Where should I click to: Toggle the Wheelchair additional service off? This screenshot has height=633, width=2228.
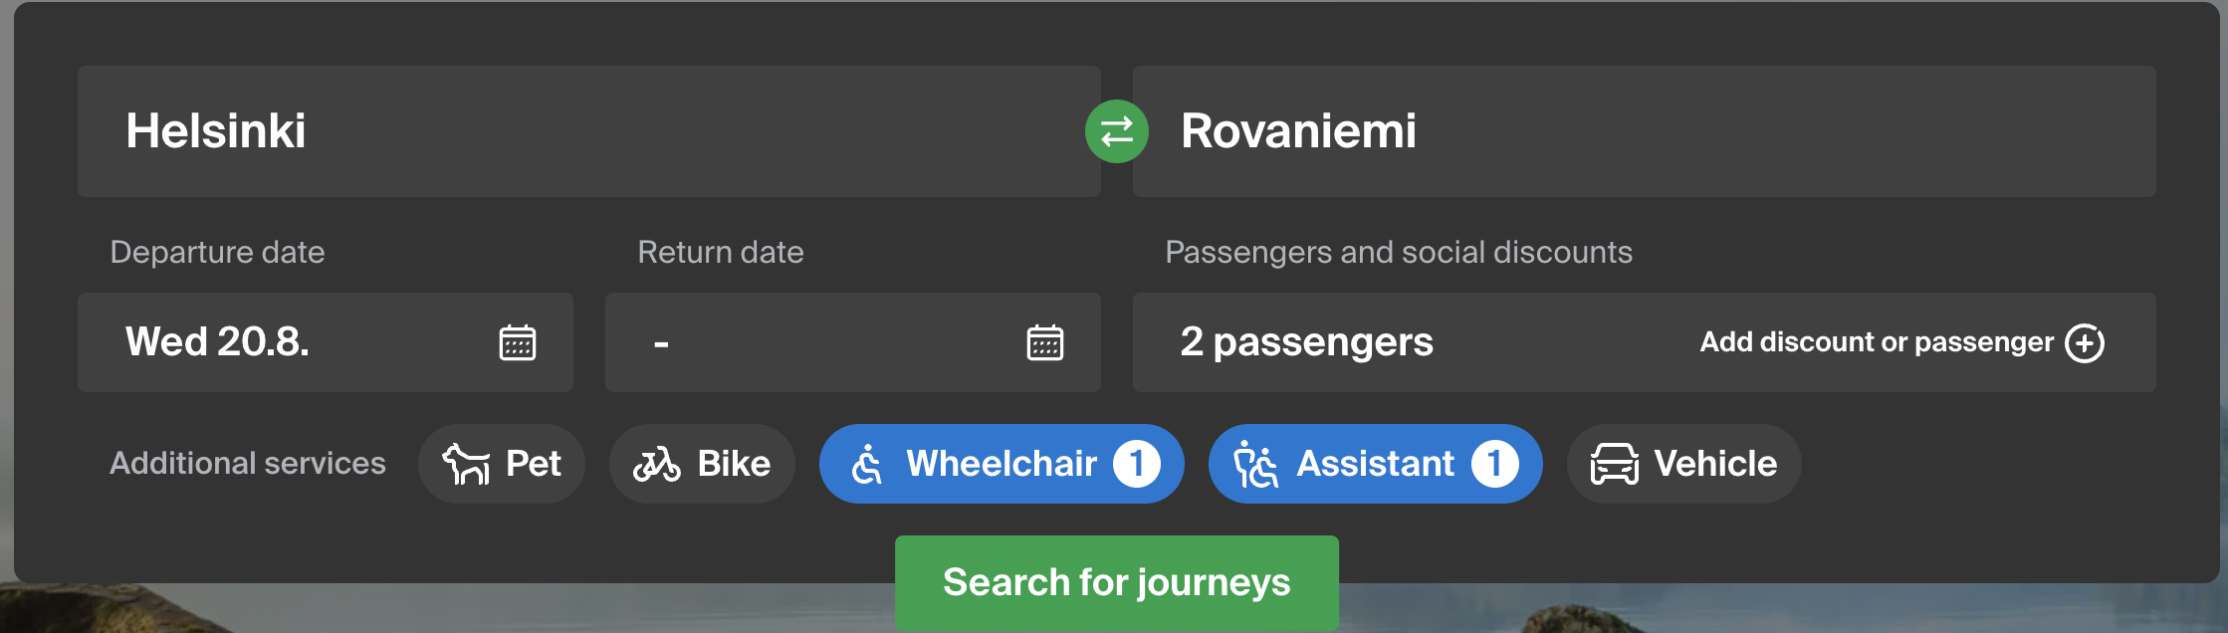[1002, 464]
